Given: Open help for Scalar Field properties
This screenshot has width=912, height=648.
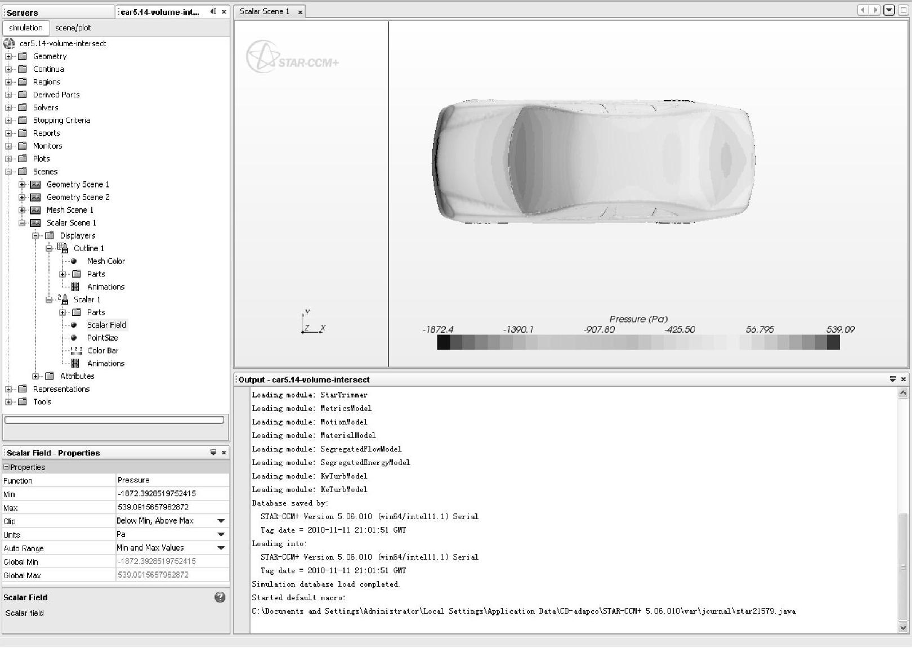Looking at the screenshot, I should (220, 597).
